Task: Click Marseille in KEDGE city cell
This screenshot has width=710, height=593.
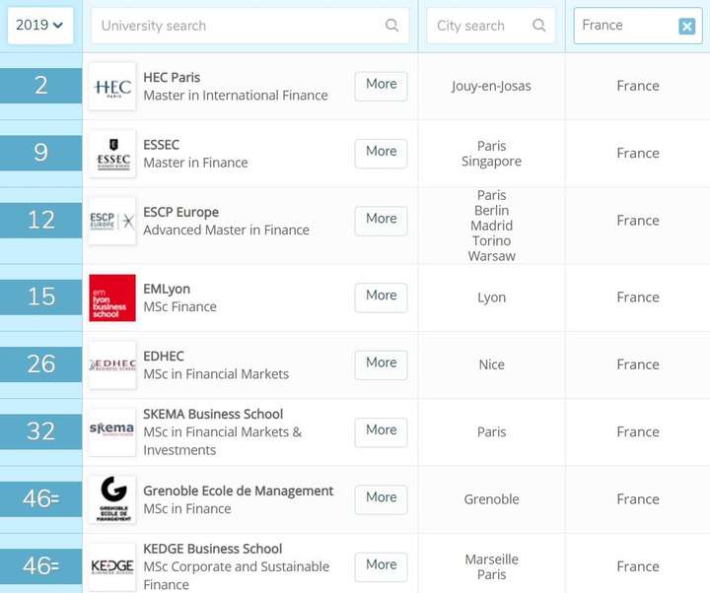Action: (x=491, y=560)
